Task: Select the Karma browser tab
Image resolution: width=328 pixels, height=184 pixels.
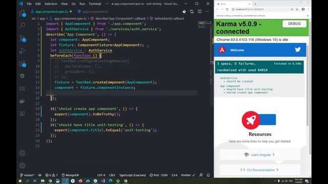Action: tap(233, 4)
